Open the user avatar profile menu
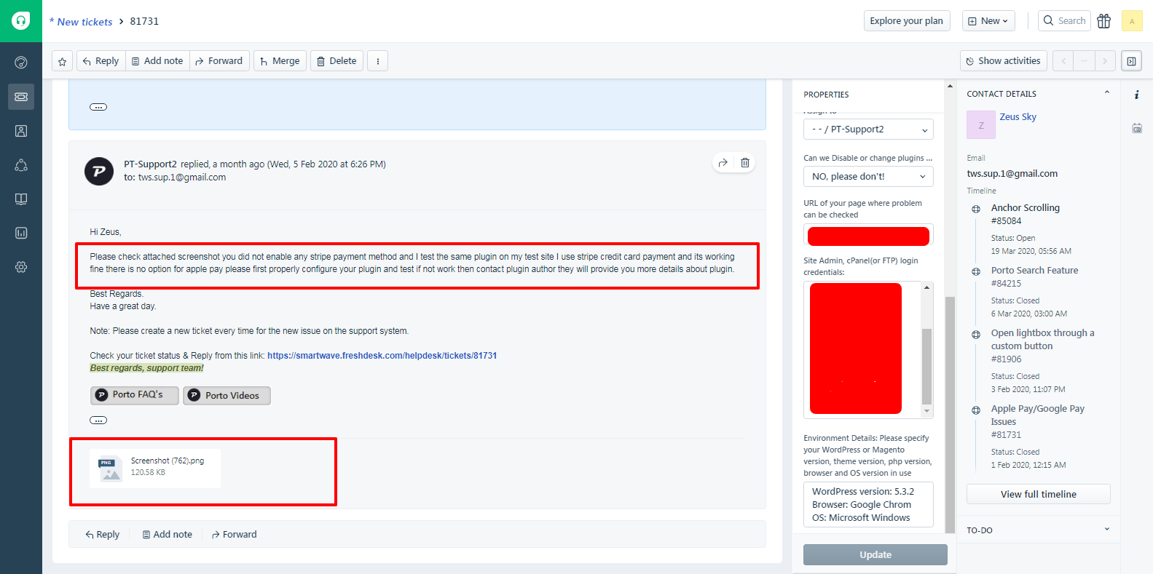Screen dimensions: 1153x574 point(1132,21)
